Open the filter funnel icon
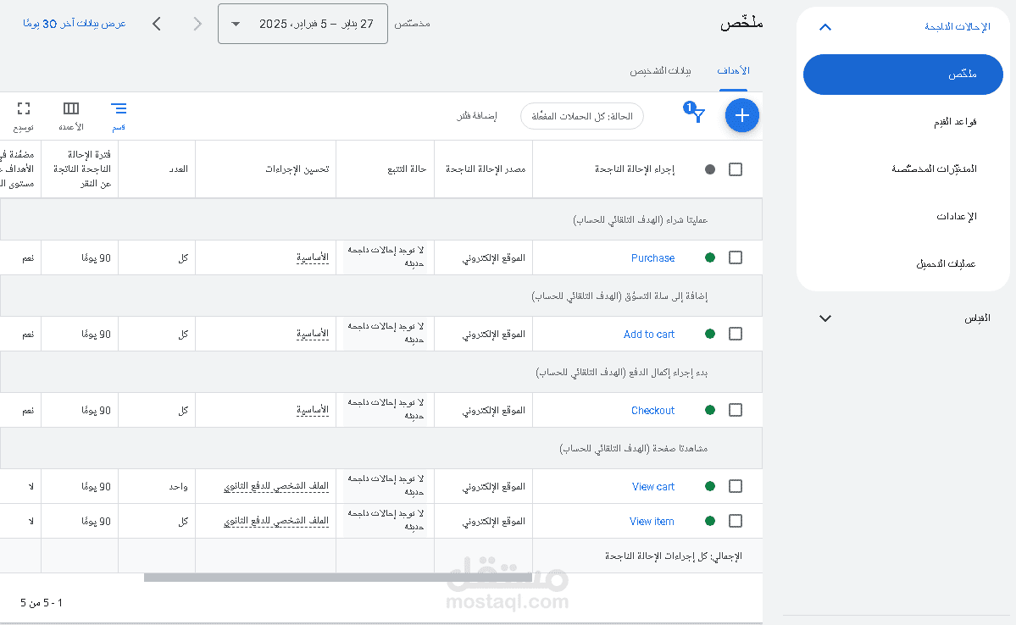The height and width of the screenshot is (625, 1016). tap(696, 113)
